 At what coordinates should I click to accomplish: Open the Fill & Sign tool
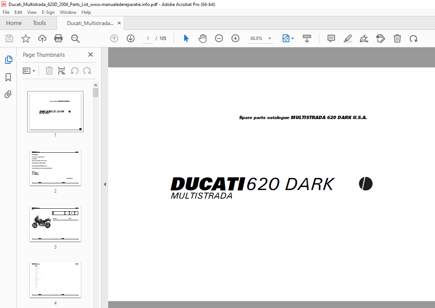364,38
